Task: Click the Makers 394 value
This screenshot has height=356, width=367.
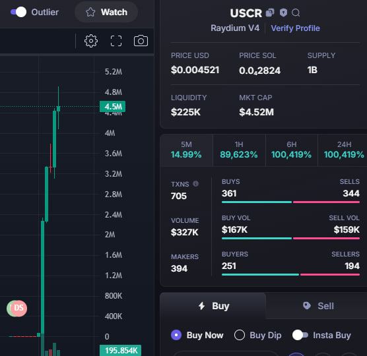Action: (x=179, y=268)
